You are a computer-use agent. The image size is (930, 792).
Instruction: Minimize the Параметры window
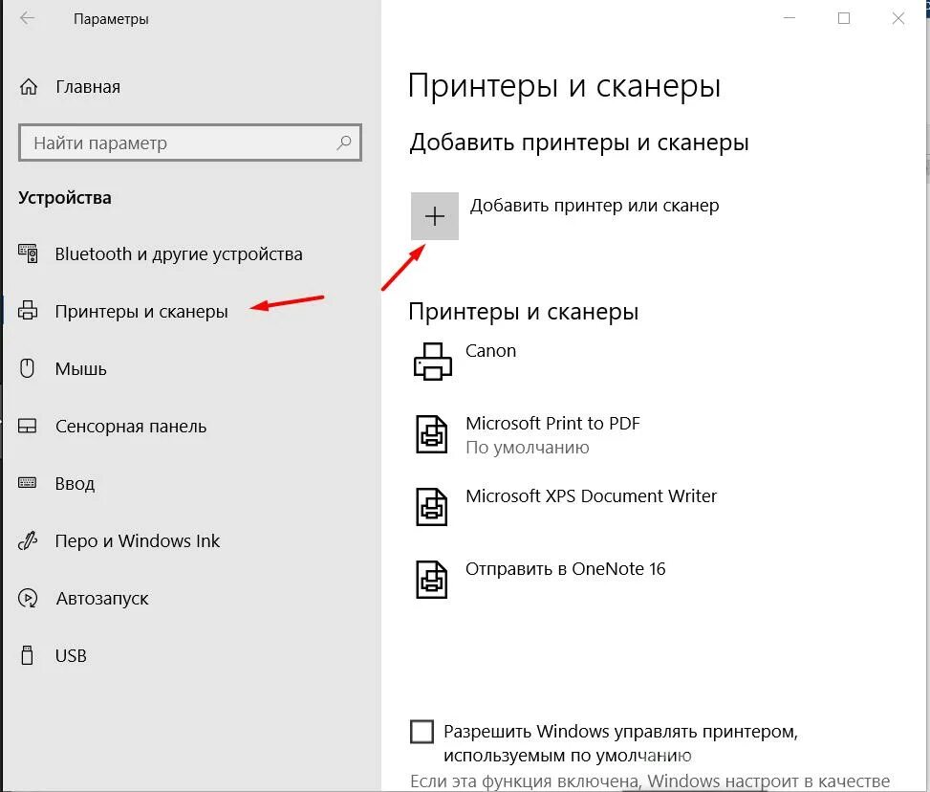pyautogui.click(x=789, y=18)
